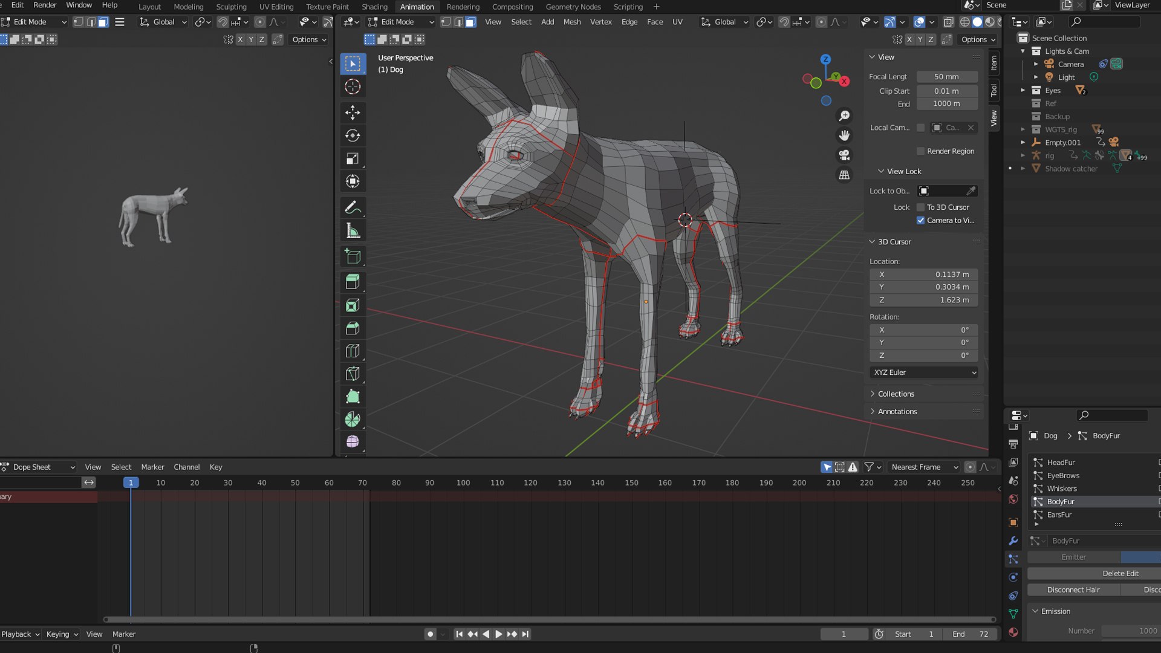Select the Poly Build tool
Image resolution: width=1161 pixels, height=653 pixels.
(353, 397)
